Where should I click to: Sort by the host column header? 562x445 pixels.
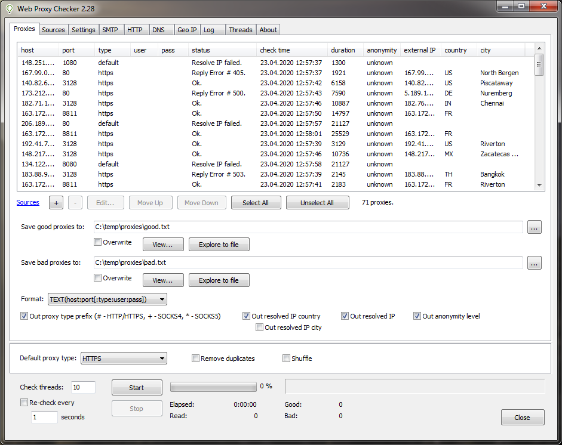click(38, 51)
